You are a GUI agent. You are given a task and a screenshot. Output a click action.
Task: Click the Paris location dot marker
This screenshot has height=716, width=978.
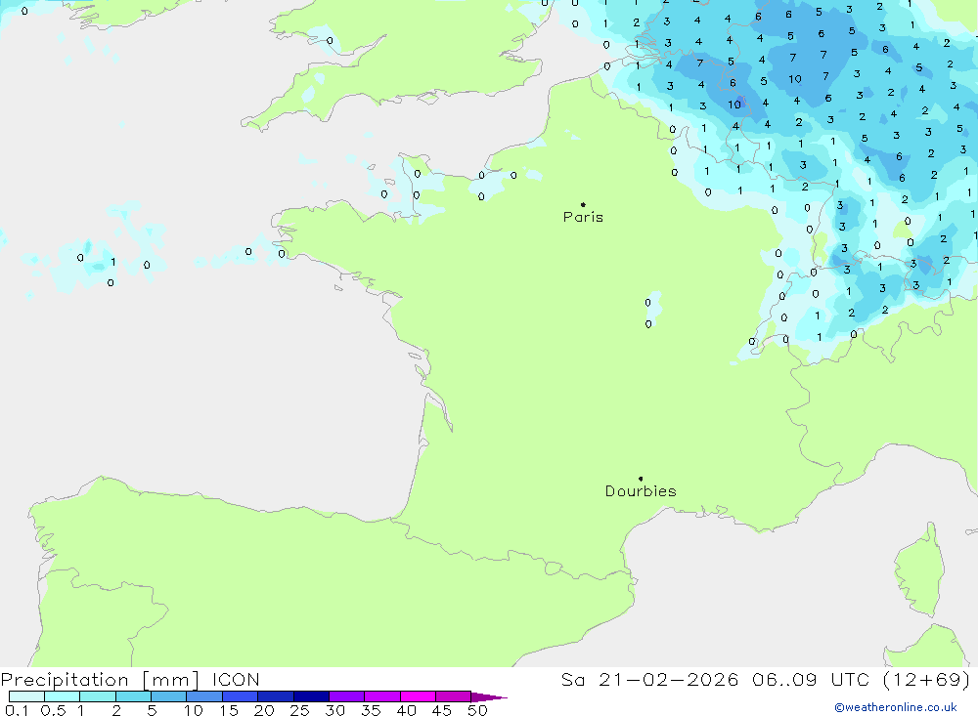[x=583, y=204]
